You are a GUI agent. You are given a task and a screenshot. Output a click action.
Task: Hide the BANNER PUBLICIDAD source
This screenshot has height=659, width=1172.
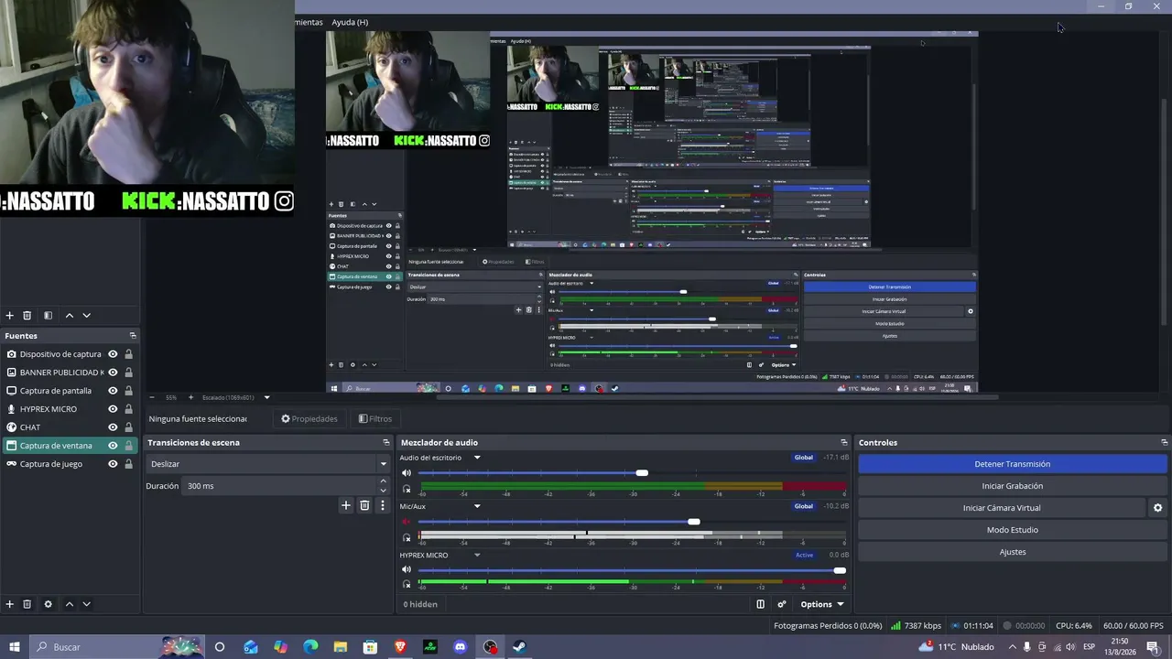point(113,373)
